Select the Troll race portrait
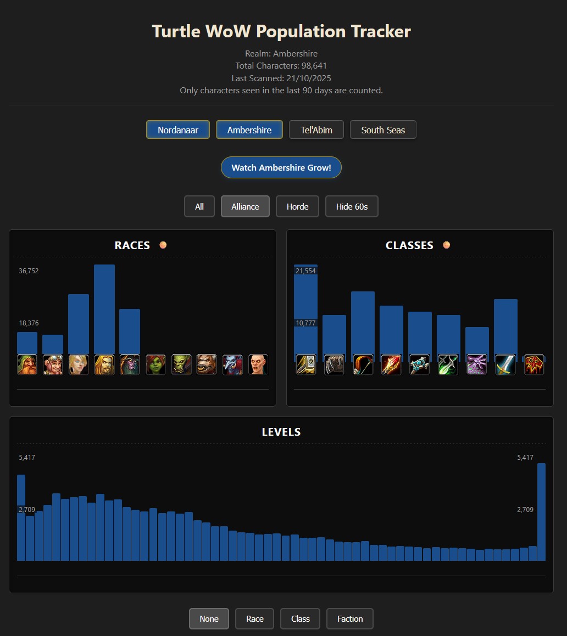 tap(232, 364)
